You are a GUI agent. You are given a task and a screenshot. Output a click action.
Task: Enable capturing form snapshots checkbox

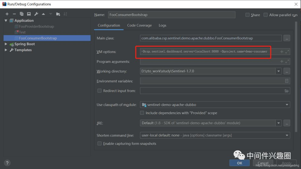click(x=99, y=143)
